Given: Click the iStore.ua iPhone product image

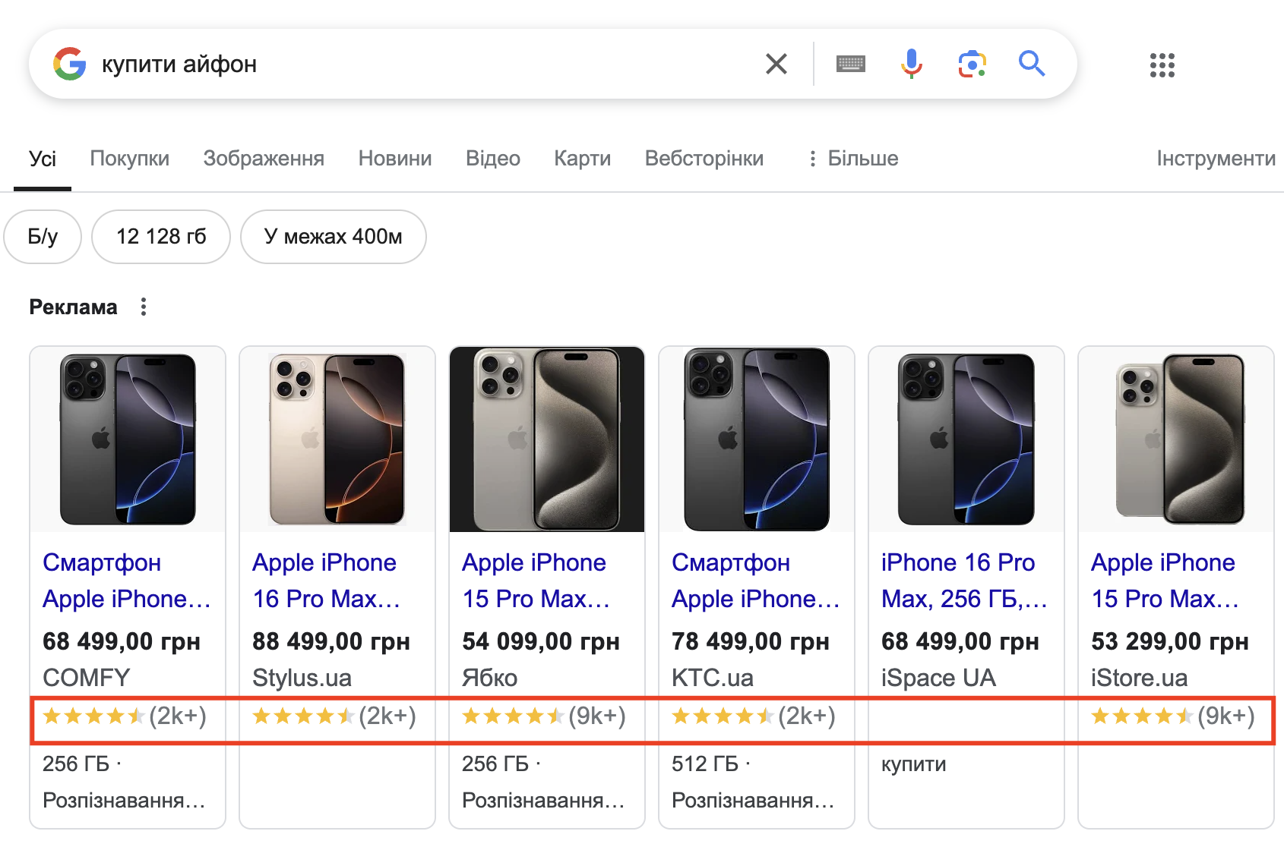Looking at the screenshot, I should click(x=1176, y=439).
